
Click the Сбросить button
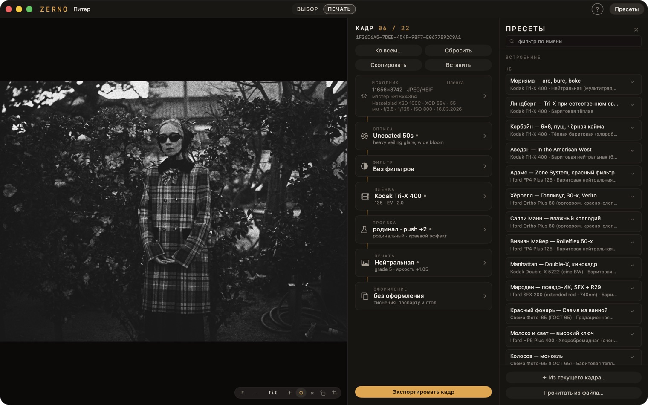click(x=458, y=50)
